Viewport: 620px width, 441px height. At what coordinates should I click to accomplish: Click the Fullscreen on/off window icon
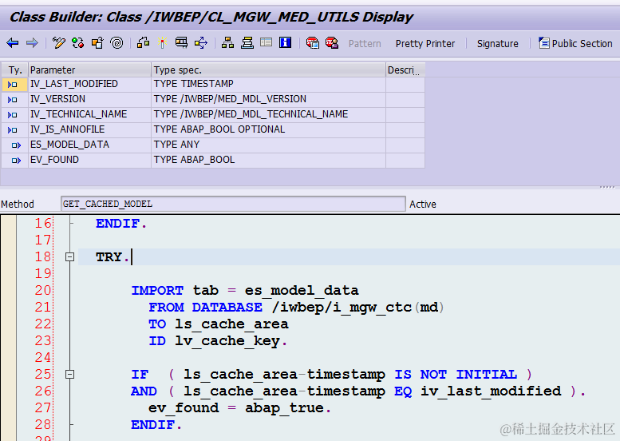266,42
